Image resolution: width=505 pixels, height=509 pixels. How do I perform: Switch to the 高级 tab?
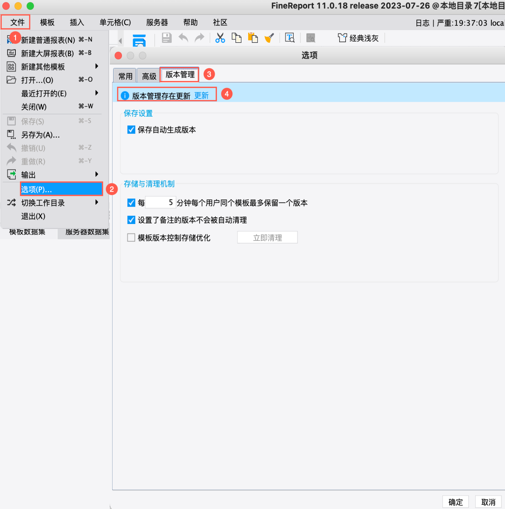(x=149, y=76)
